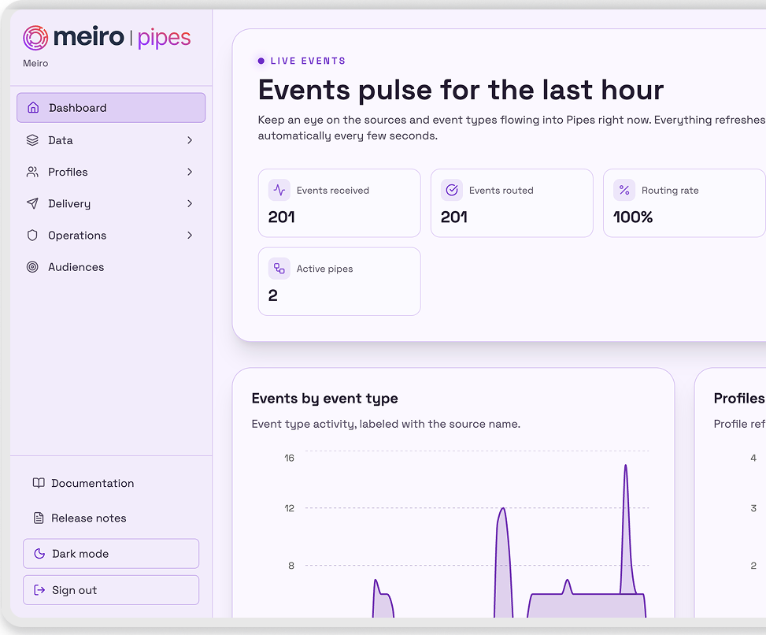Click the Audiences target icon
766x635 pixels.
tap(32, 267)
